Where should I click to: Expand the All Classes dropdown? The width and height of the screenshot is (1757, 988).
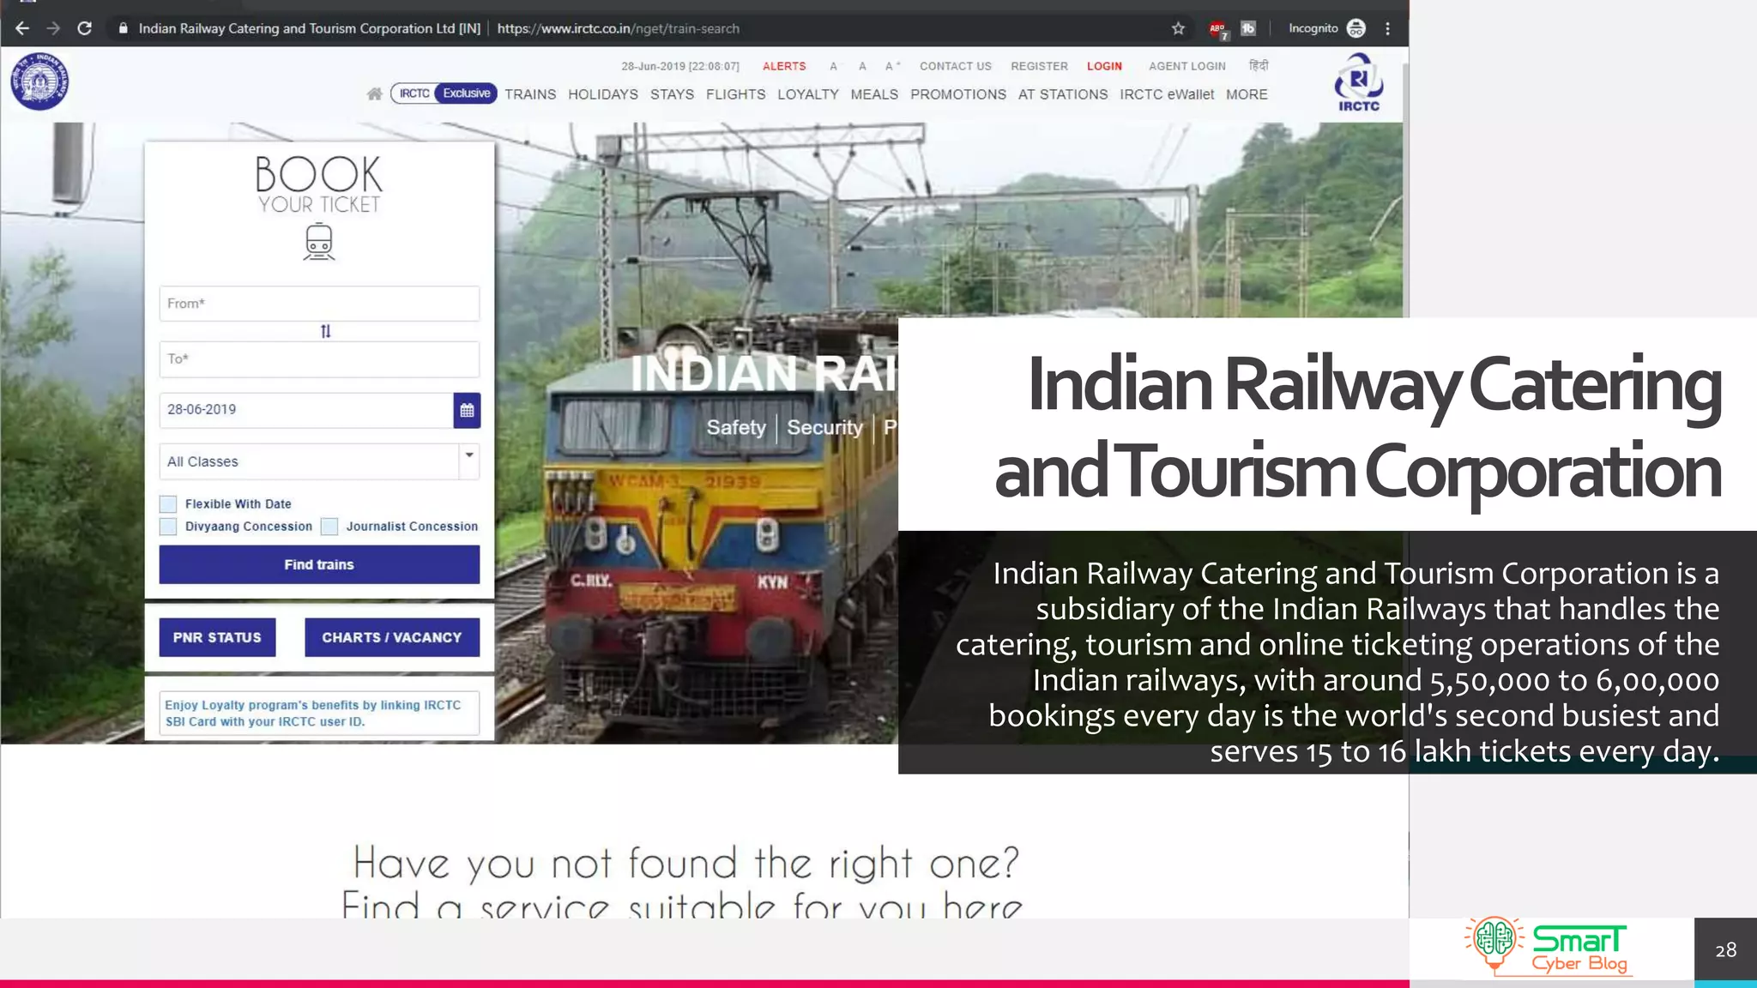(468, 455)
